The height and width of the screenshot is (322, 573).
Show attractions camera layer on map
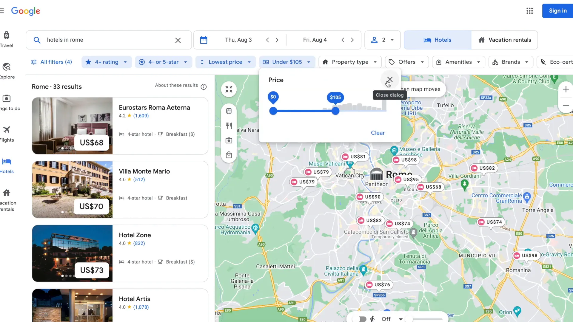pos(229,140)
